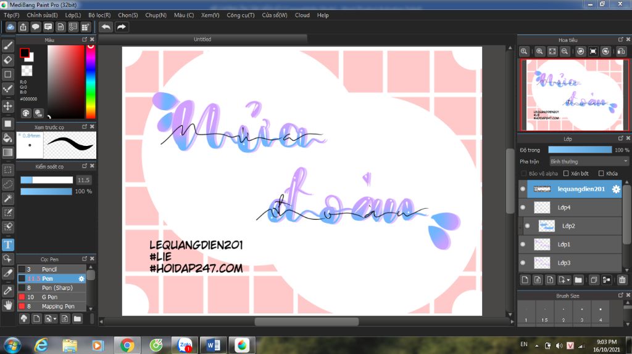This screenshot has width=632, height=354.
Task: Select the Hand tool
Action: (x=7, y=306)
